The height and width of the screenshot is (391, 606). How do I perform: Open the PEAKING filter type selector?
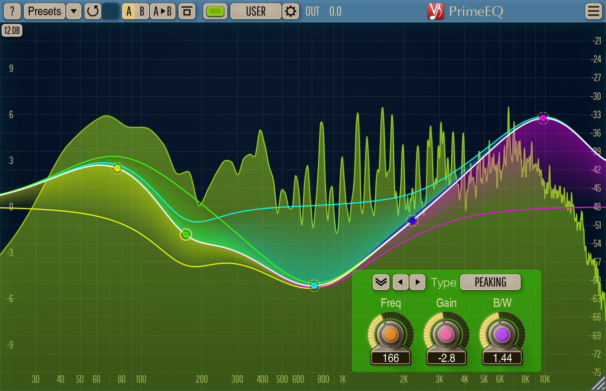point(490,282)
